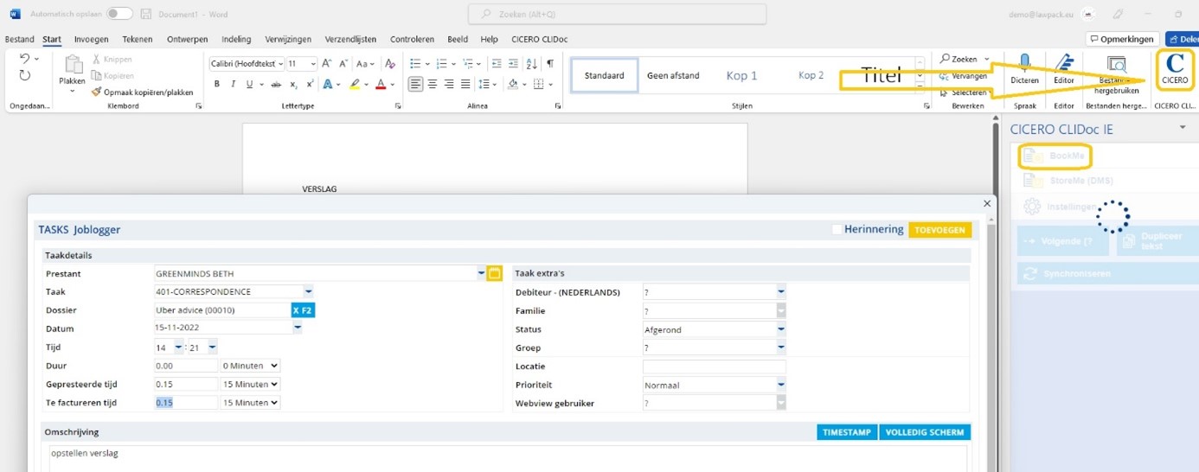Open the Status Afgerond dropdown
The image size is (1199, 472).
coord(780,329)
